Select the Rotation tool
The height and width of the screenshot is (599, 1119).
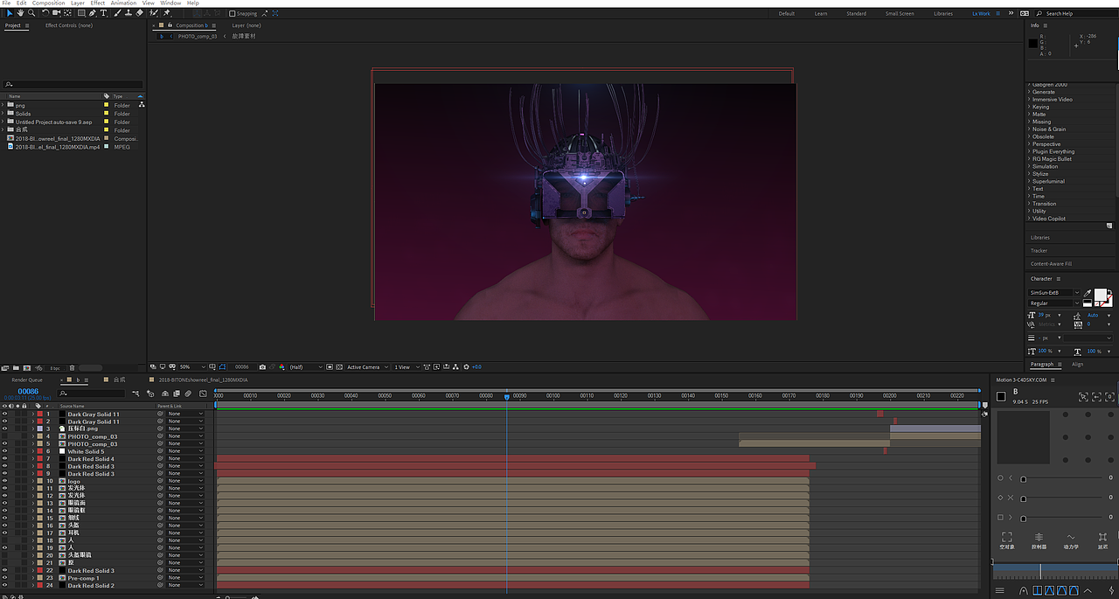point(45,13)
